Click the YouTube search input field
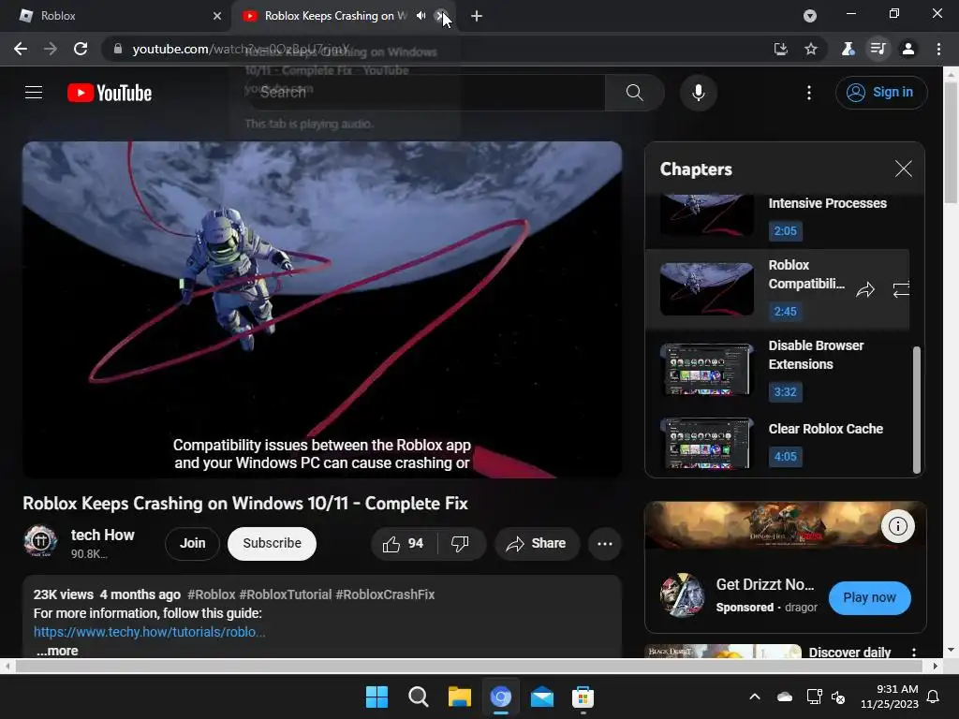This screenshot has height=719, width=959. tap(425, 93)
